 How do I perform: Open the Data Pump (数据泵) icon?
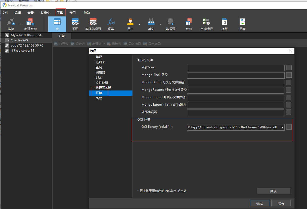coord(170,24)
